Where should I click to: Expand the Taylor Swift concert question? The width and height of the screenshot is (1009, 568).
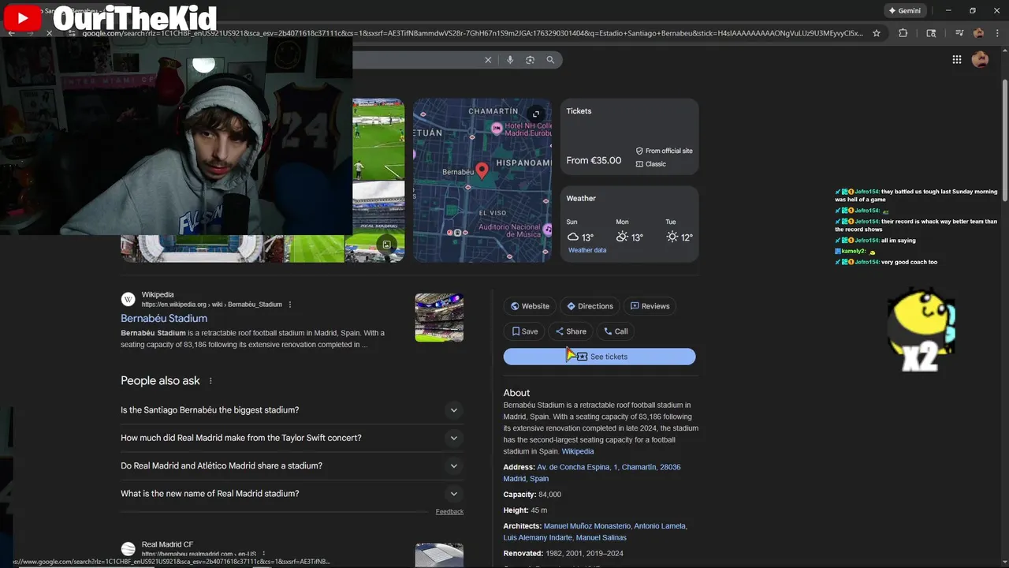[x=292, y=438]
